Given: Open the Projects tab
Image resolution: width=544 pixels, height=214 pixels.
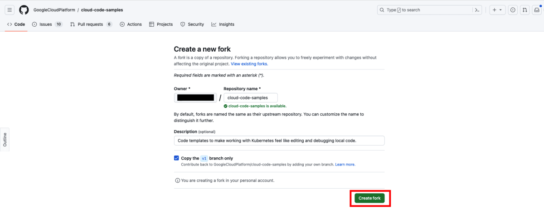Looking at the screenshot, I should pos(161,24).
